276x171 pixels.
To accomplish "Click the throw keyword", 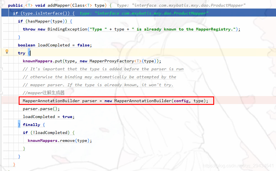I will pyautogui.click(x=29, y=29).
